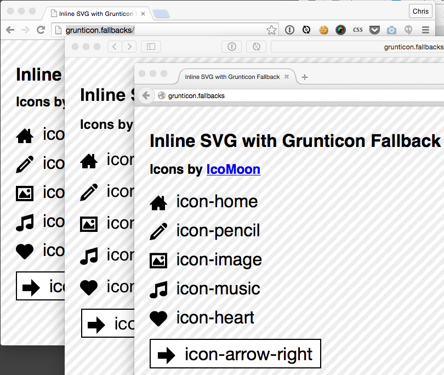Image resolution: width=444 pixels, height=375 pixels.
Task: Click Chrome's back arrow button
Action: [x=10, y=30]
